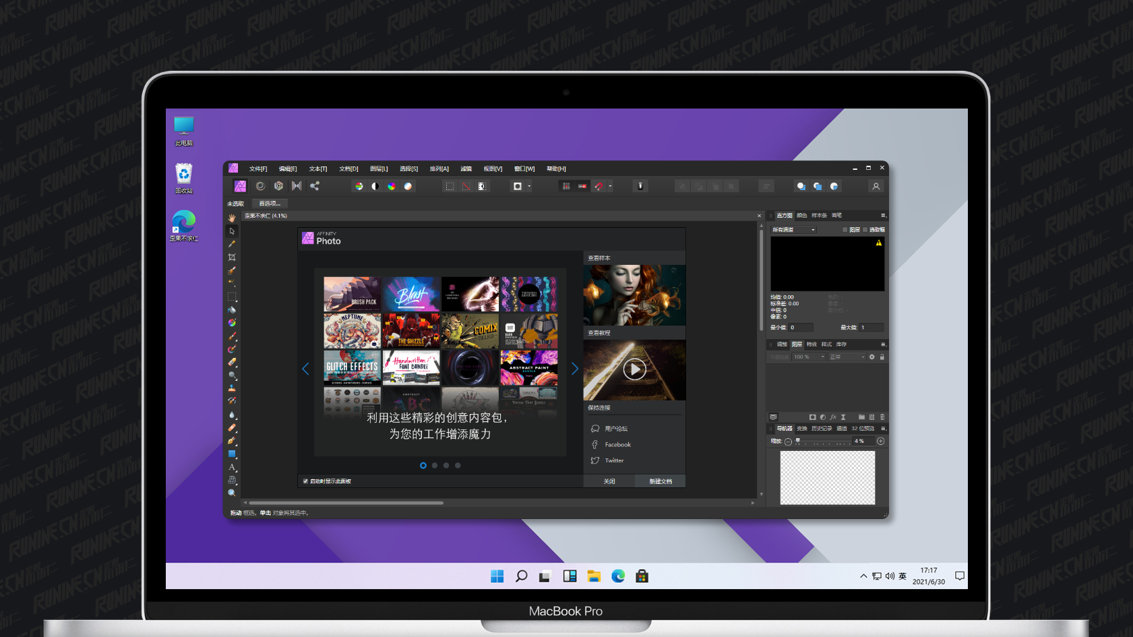Screen dimensions: 1133x637
Task: Select the first carousel page dot
Action: click(x=423, y=465)
